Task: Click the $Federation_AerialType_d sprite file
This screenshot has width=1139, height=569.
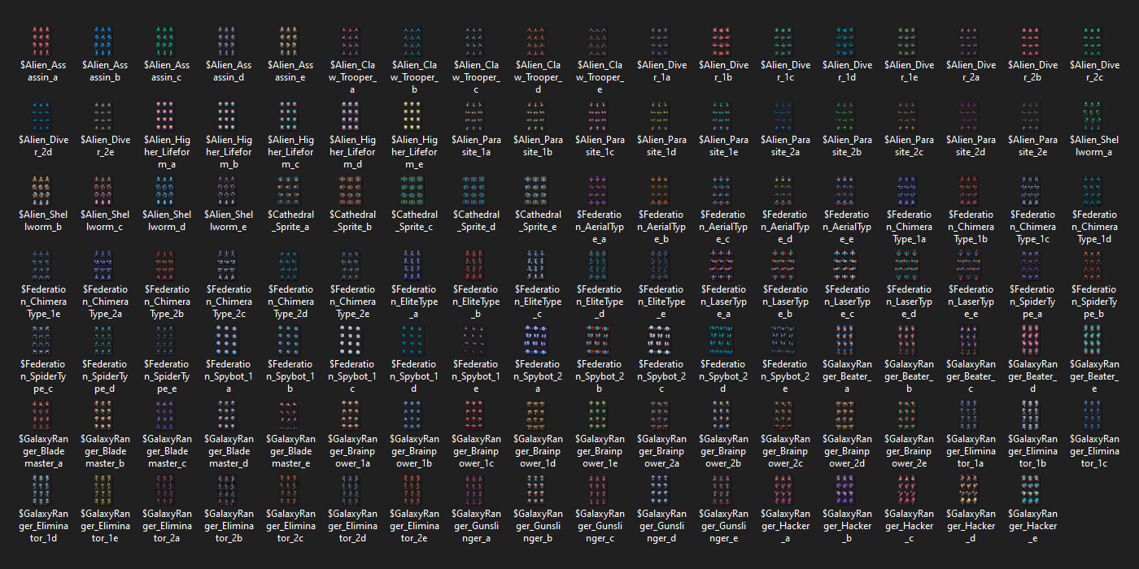Action: point(785,190)
